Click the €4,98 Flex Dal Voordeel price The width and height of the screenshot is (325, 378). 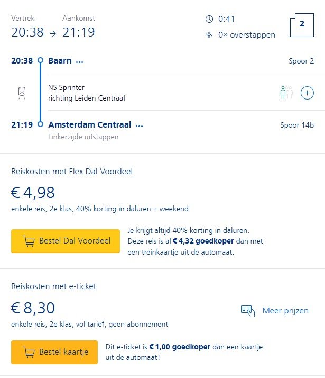(33, 193)
